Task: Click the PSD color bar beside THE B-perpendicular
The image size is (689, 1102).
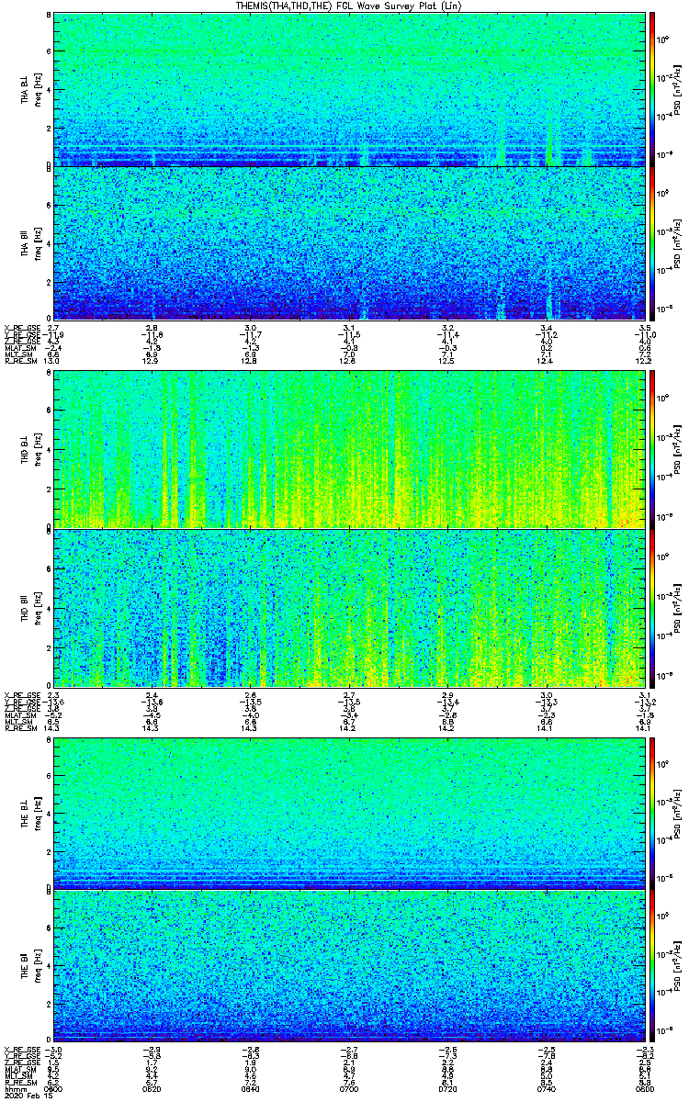Action: 653,814
